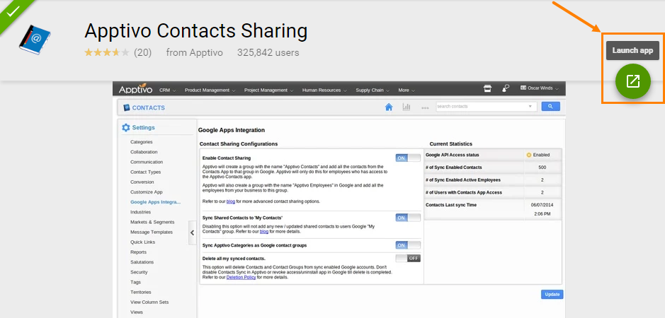The width and height of the screenshot is (665, 318).
Task: Click the wrench tools icon in header
Action: [x=506, y=89]
